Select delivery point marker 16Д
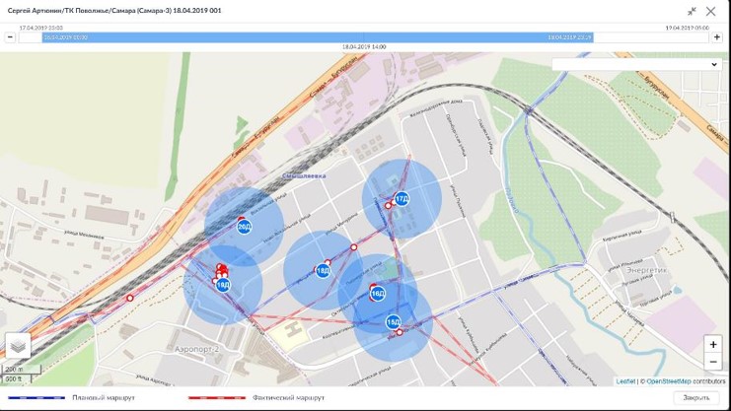 click(x=377, y=293)
